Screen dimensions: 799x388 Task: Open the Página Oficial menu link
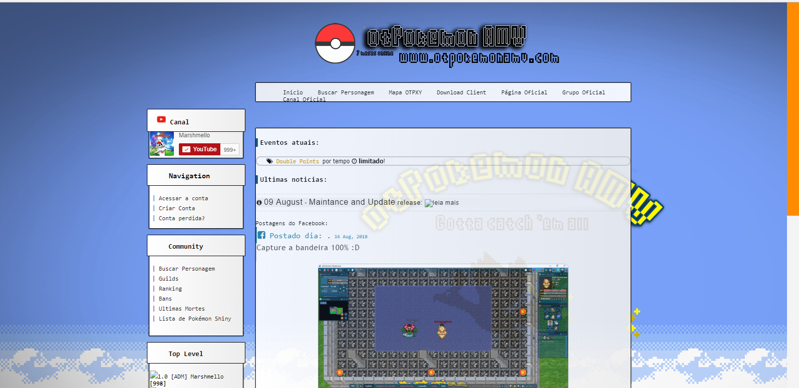click(x=524, y=92)
